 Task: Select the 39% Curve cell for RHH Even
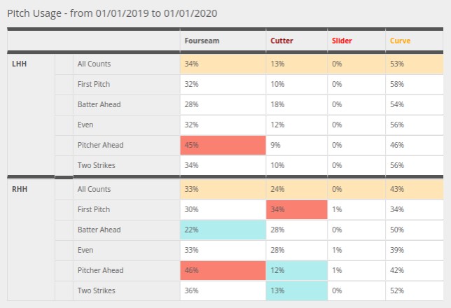pyautogui.click(x=396, y=250)
